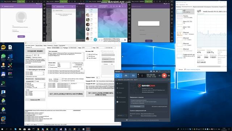Click edit photo pencil on contact avatar
The height and width of the screenshot is (131, 232).
pyautogui.click(x=25, y=21)
